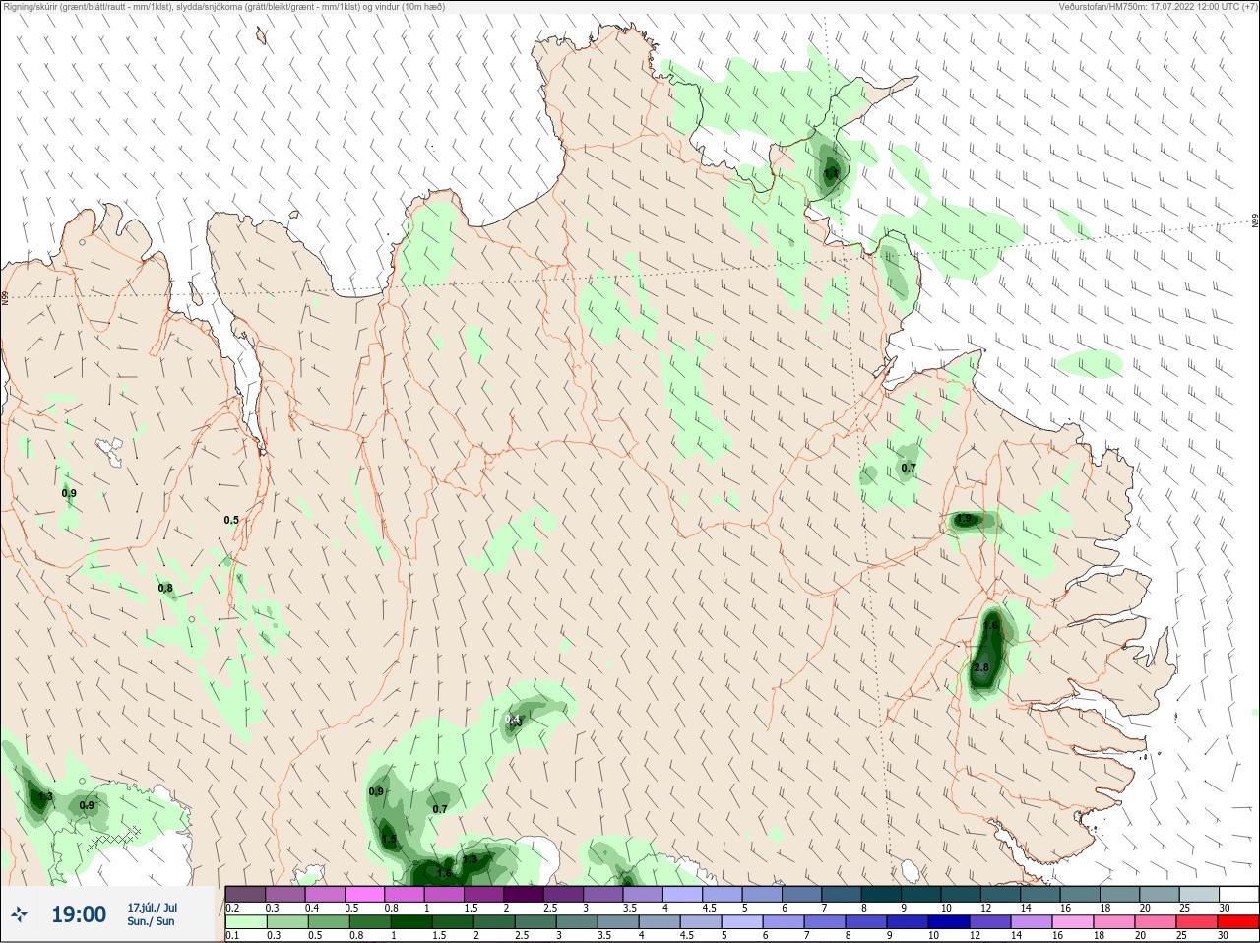
Task: Pick the lavender 4–4.5 swatch, upper legend
Action: pos(683,894)
